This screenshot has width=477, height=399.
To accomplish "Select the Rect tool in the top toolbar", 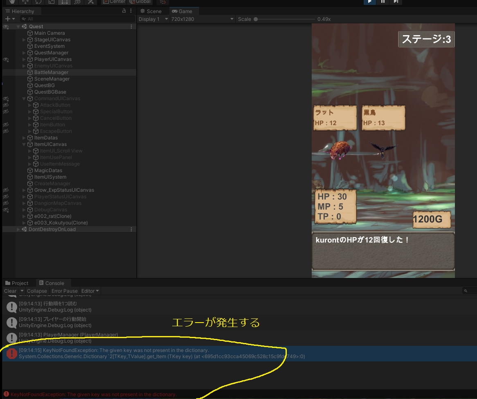I will [x=65, y=2].
